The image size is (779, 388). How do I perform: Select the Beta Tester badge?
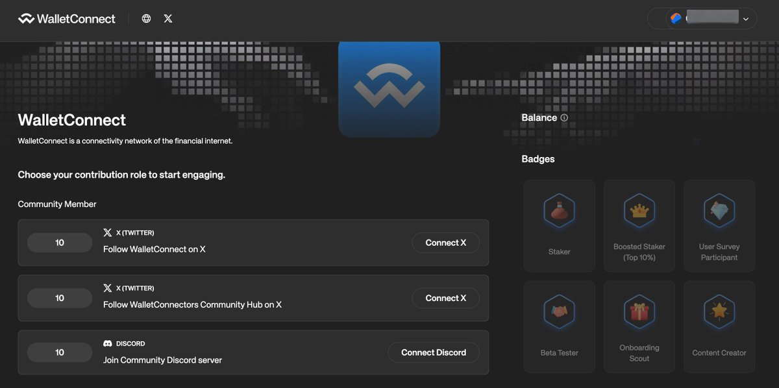click(x=559, y=326)
